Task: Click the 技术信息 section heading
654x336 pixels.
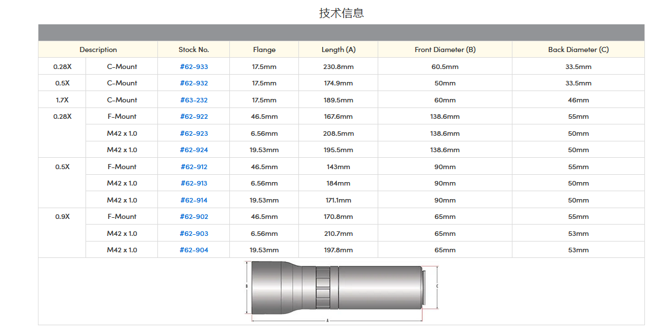Action: pos(341,13)
